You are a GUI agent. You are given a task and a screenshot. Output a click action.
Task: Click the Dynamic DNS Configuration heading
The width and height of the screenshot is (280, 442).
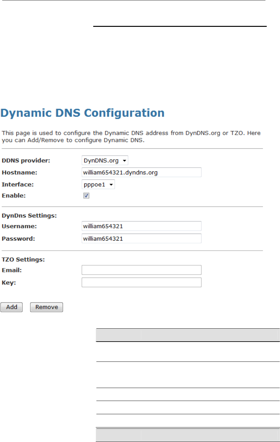coord(82,113)
